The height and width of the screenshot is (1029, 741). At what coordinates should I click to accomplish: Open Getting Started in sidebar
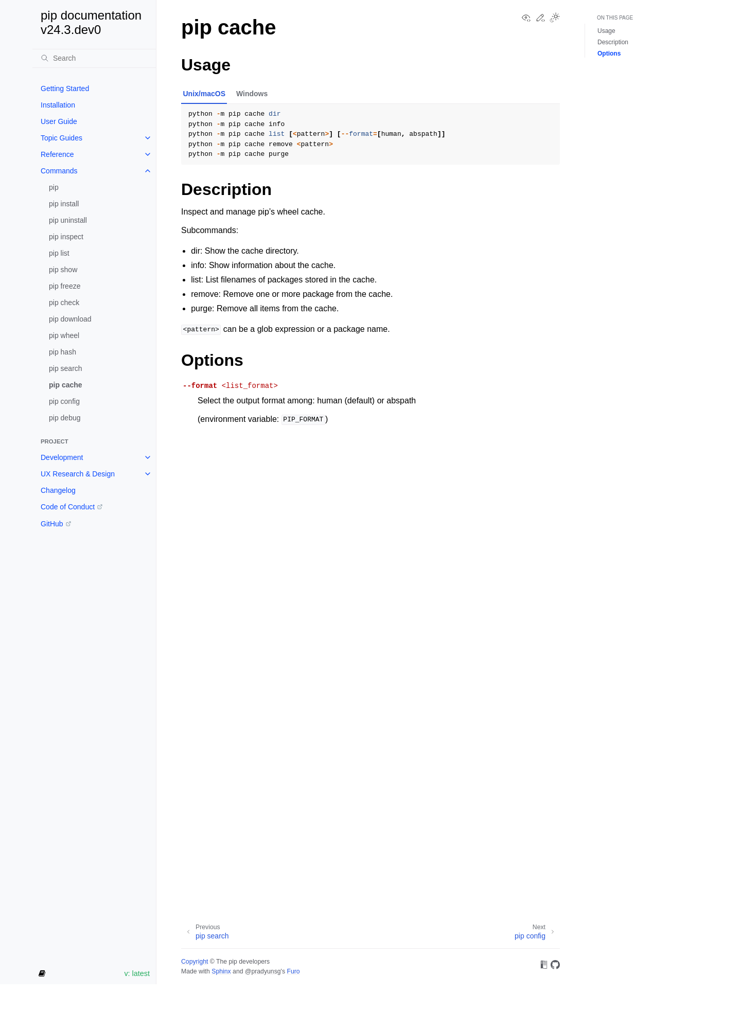(x=65, y=88)
